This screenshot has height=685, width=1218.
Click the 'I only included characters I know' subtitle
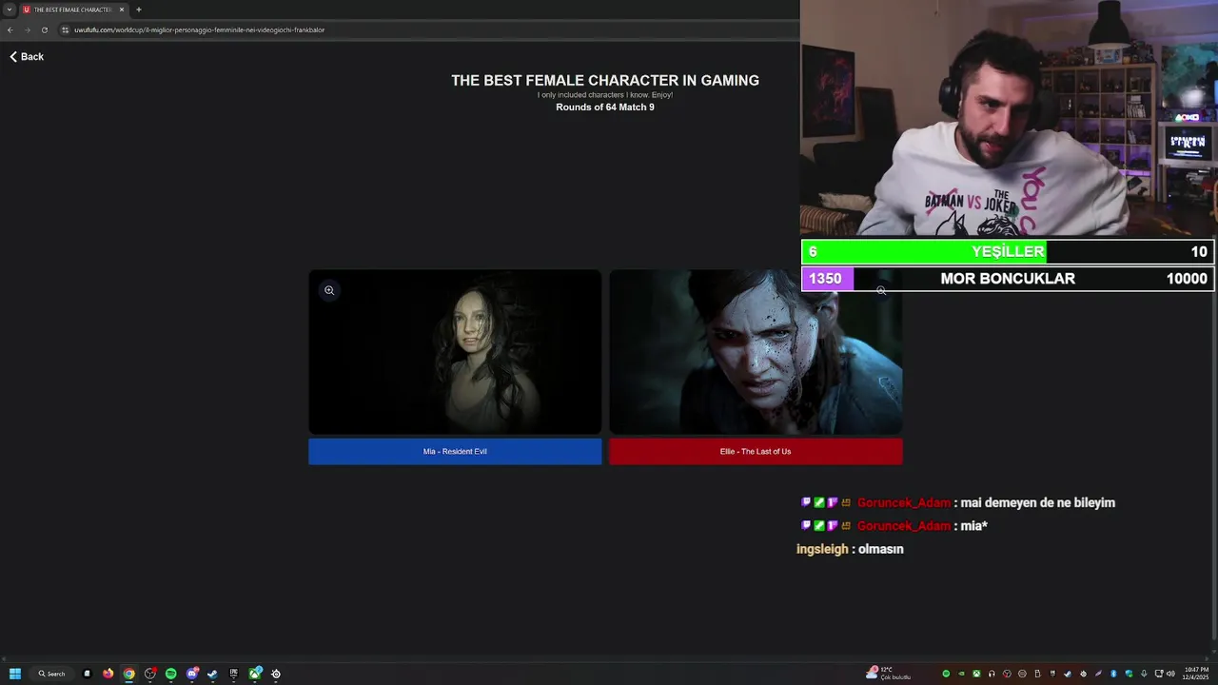pyautogui.click(x=605, y=95)
